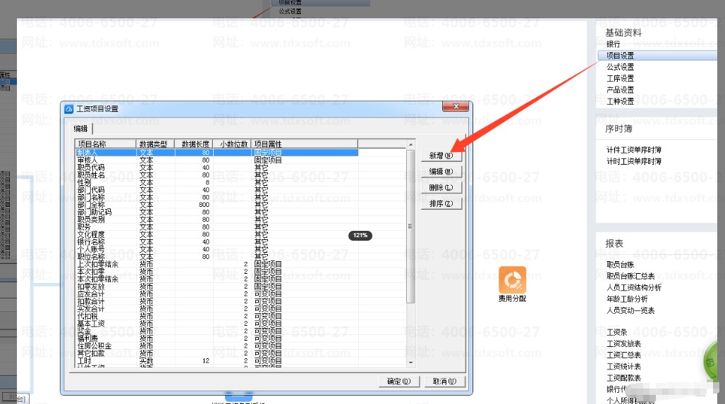The width and height of the screenshot is (725, 404).
Task: Select the 审核人 row in the list
Action: tap(217, 160)
